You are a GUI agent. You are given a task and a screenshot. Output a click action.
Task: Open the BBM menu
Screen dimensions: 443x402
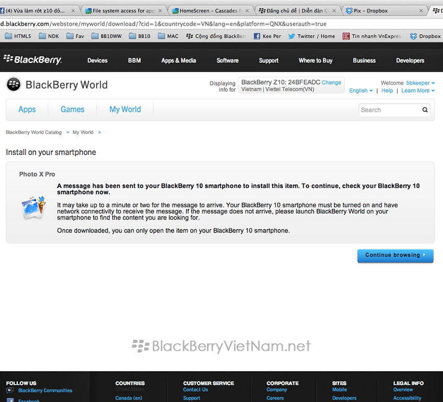(x=134, y=61)
